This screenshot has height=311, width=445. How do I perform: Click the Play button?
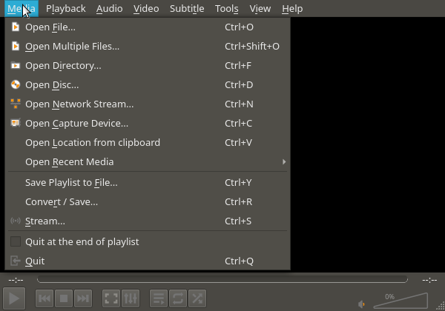tap(16, 298)
